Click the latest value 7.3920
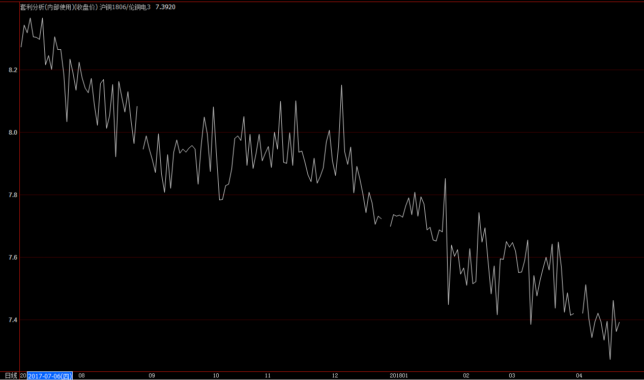Screen dimensions: 644x380 click(x=165, y=8)
